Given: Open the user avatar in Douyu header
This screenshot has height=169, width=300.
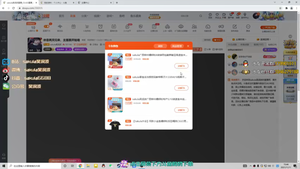Looking at the screenshot, I should 256,16.
